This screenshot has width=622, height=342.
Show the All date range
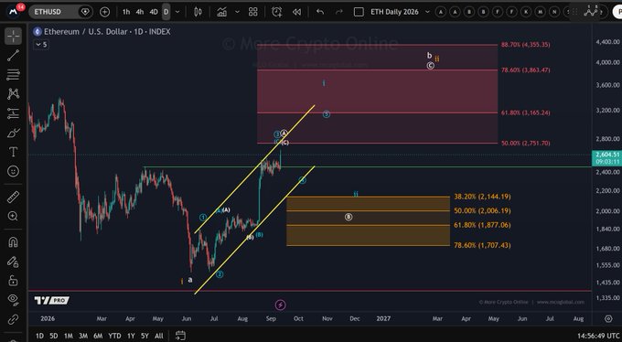[x=158, y=336]
